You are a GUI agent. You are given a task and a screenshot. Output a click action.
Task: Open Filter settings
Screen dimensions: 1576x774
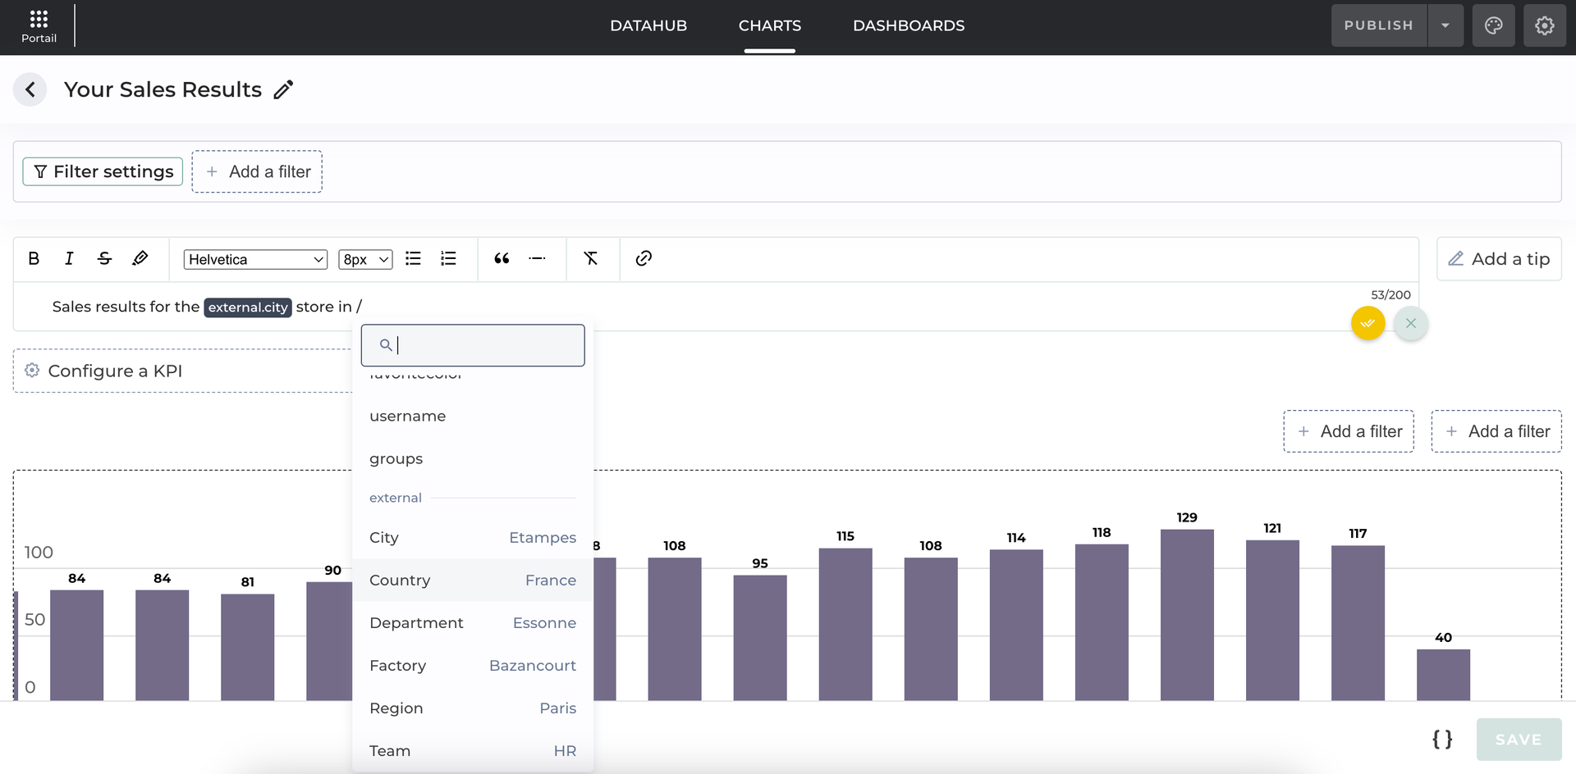click(103, 171)
